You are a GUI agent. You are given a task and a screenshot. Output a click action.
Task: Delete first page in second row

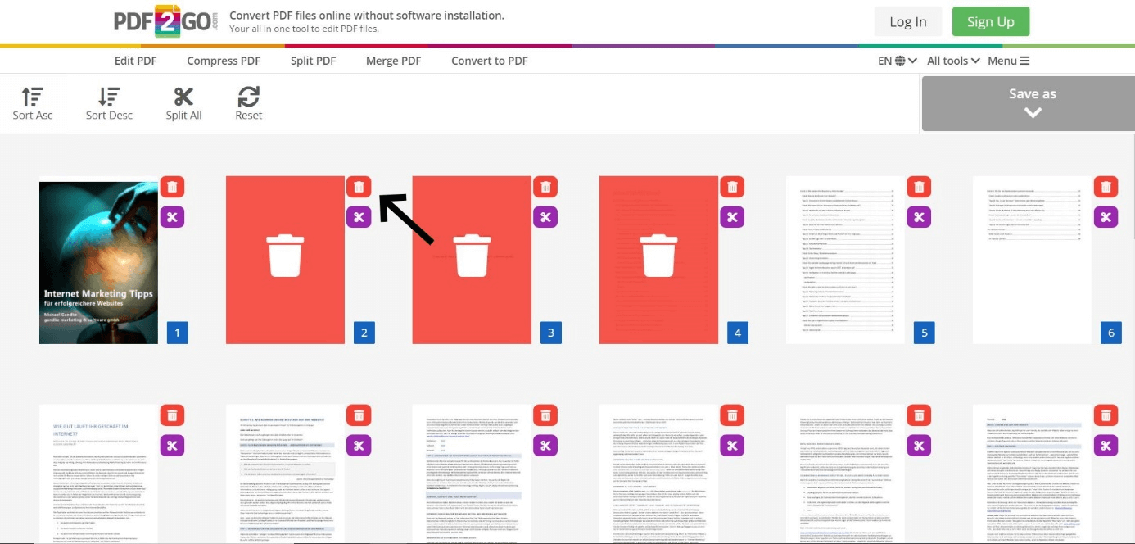[172, 415]
